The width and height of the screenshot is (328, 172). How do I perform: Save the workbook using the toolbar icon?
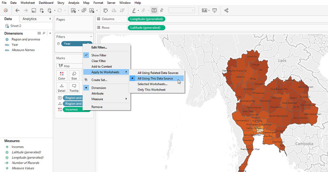pyautogui.click(x=34, y=10)
